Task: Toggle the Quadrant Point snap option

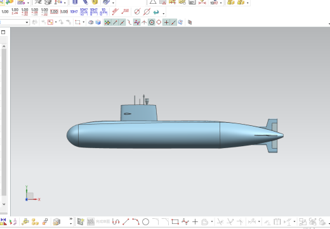Action: 159,22
